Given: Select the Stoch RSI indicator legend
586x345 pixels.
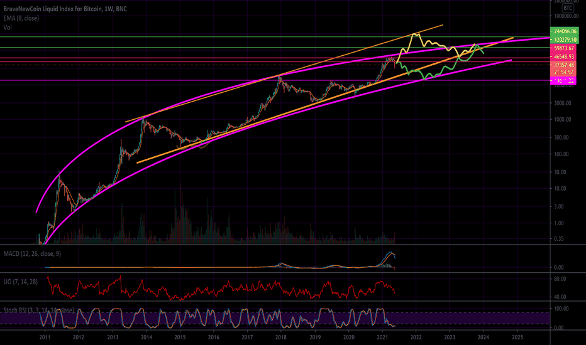Looking at the screenshot, I should click(x=38, y=310).
